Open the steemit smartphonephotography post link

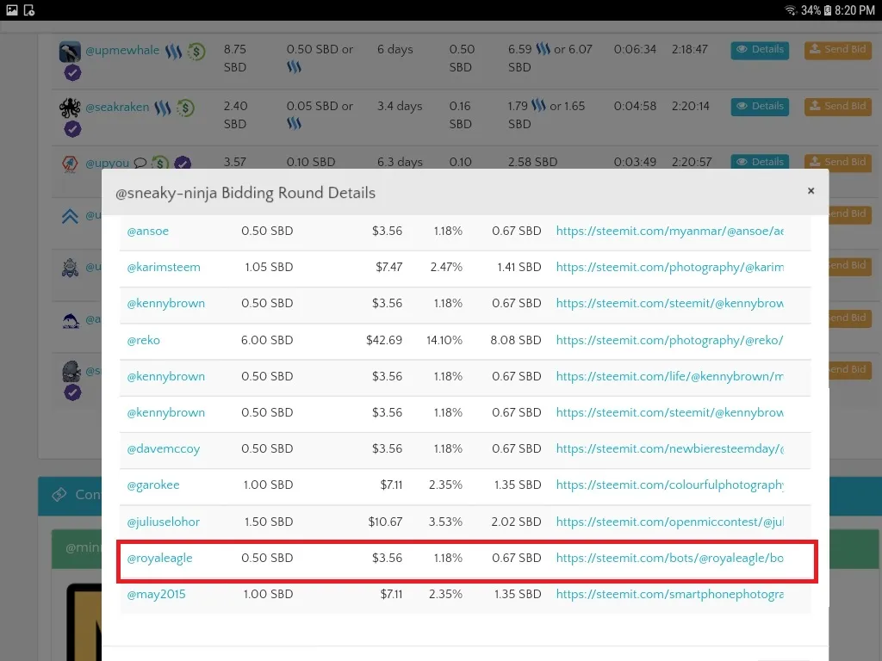pos(670,594)
